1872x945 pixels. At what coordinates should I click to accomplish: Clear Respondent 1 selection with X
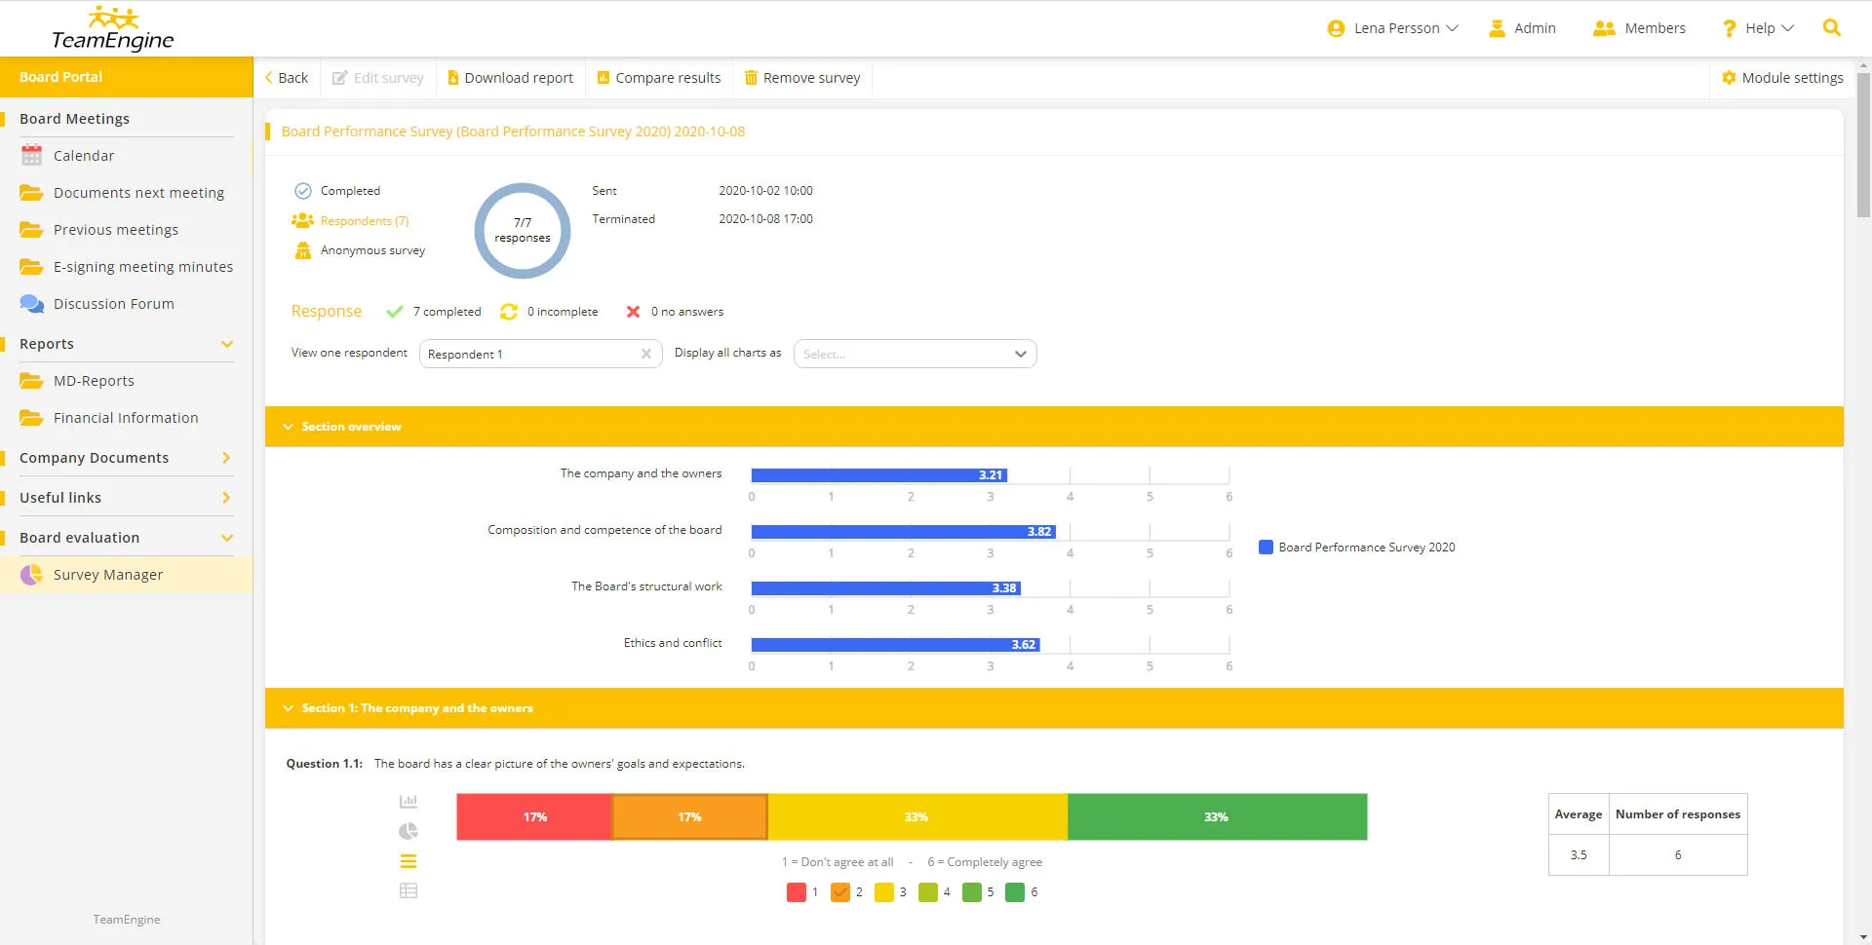coord(645,354)
